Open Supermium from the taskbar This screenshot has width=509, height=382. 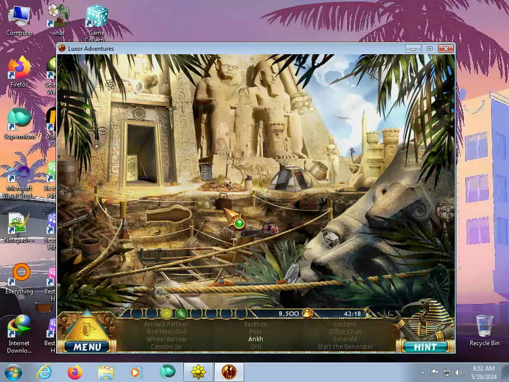tap(168, 372)
